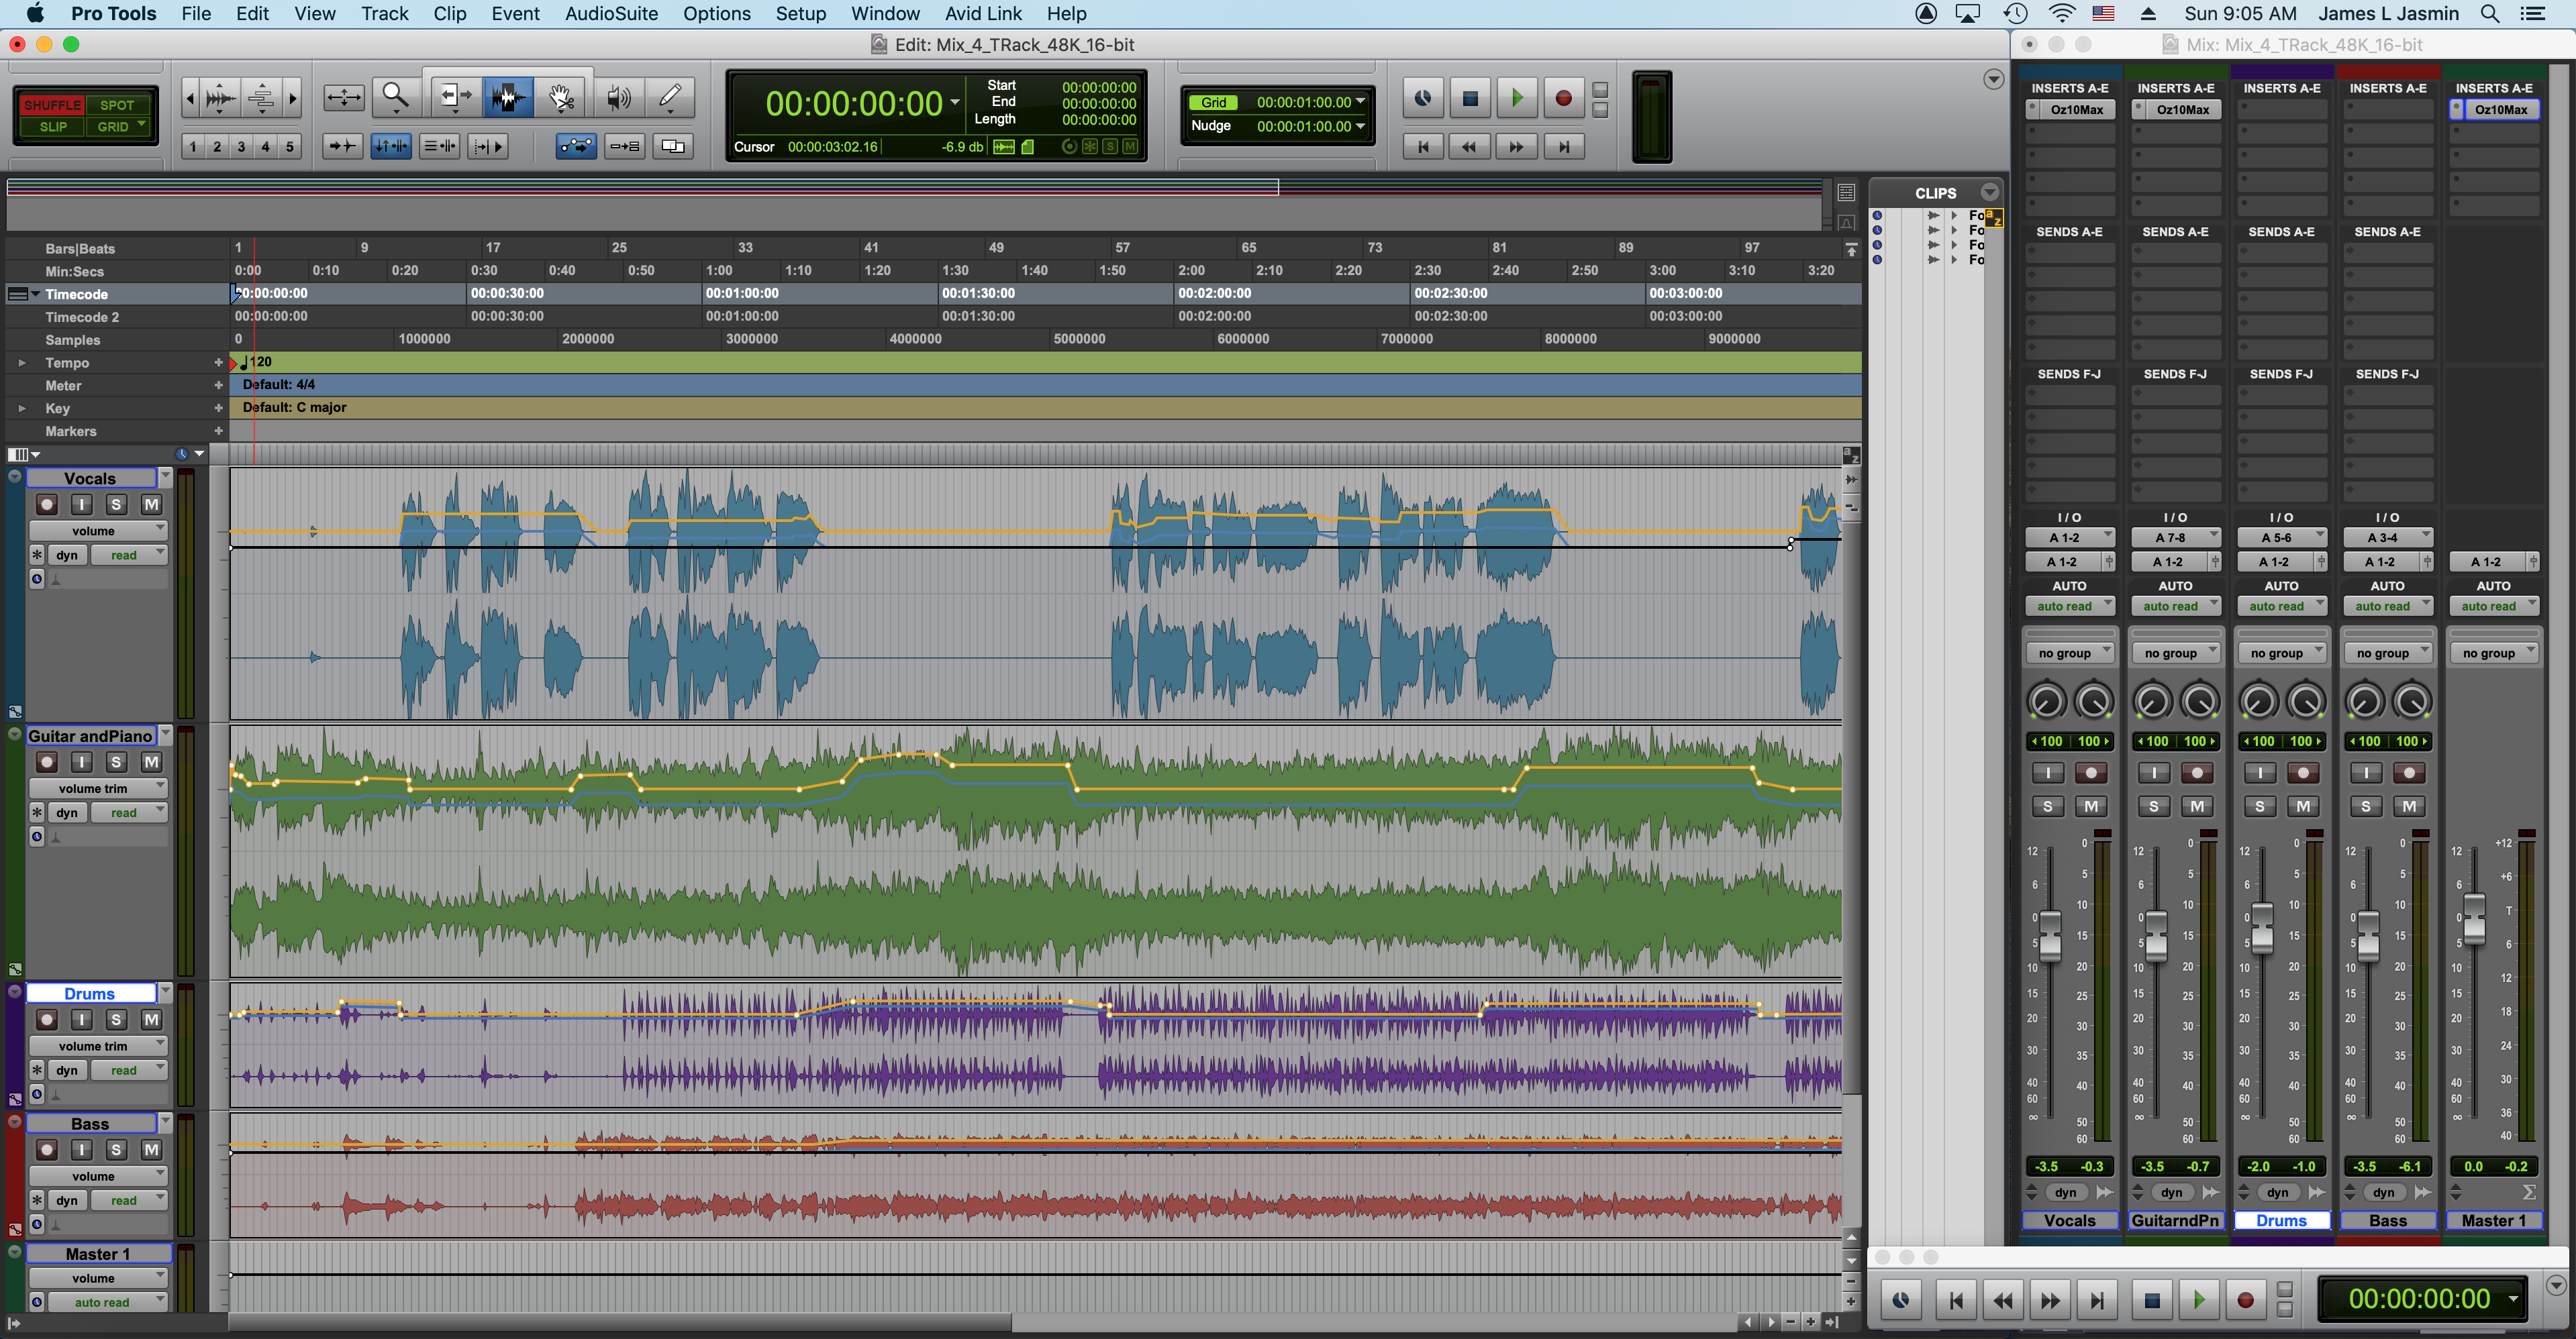The width and height of the screenshot is (2576, 1339).
Task: Select the Pencil tool
Action: pos(670,97)
